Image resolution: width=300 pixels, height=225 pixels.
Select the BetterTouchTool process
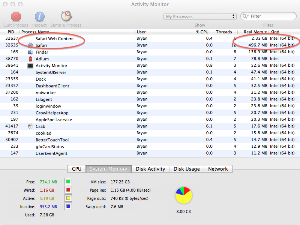point(150,139)
